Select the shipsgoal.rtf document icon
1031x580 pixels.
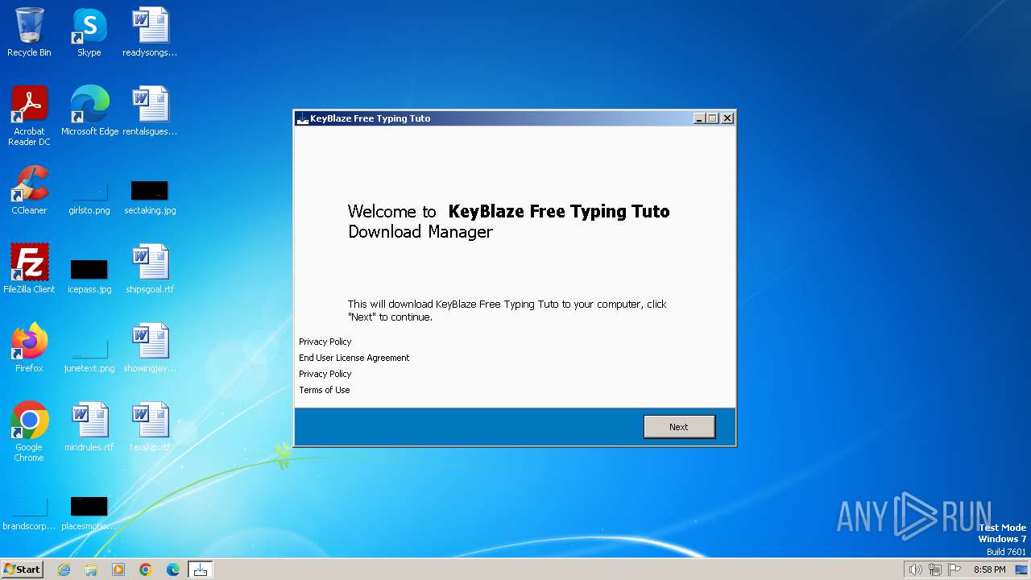coord(150,269)
